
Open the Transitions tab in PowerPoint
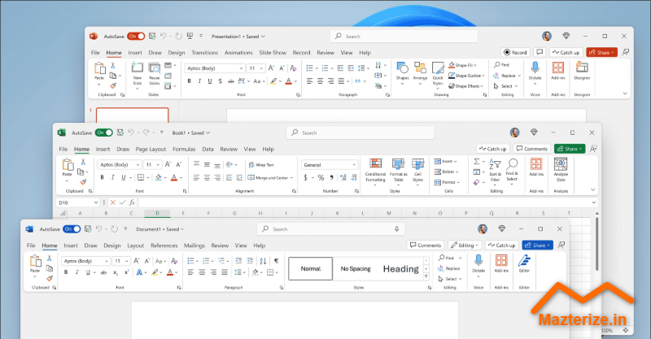[205, 53]
